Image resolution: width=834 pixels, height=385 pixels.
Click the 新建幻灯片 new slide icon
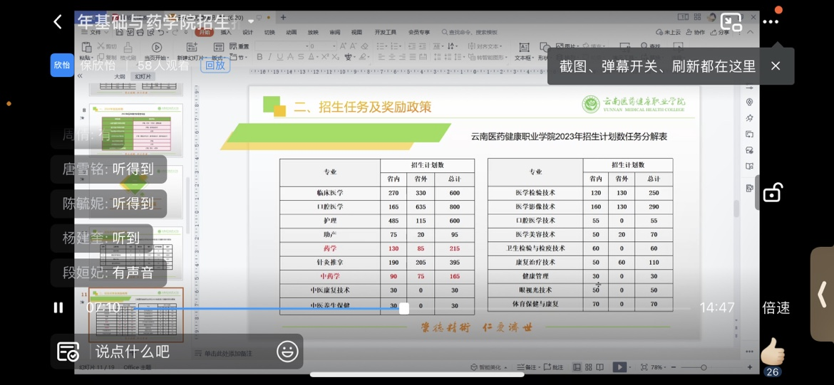pos(192,47)
